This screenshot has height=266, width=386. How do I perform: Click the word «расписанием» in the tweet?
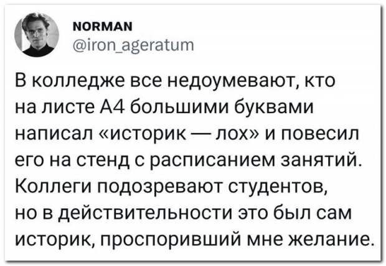210,161
